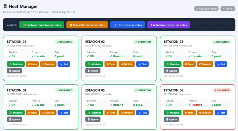Run Test on ESTACION_01
Image resolution: width=238 pixels, height=131 pixels.
pyautogui.click(x=64, y=64)
